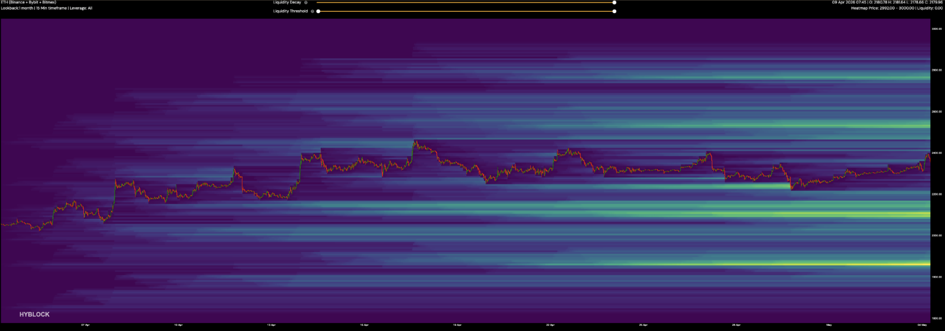The image size is (945, 331).
Task: Click the '22 Apr' date axis label
Action: click(550, 325)
